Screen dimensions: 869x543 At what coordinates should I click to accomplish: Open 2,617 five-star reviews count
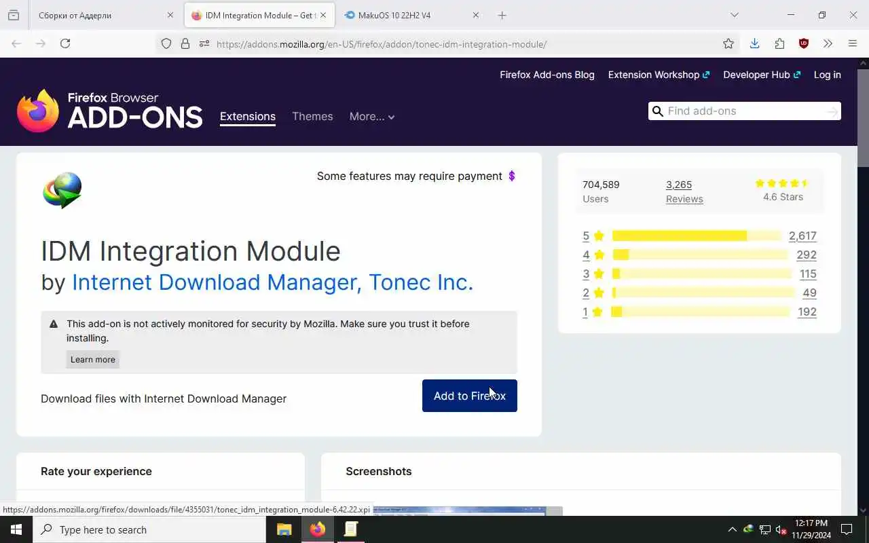tap(802, 236)
